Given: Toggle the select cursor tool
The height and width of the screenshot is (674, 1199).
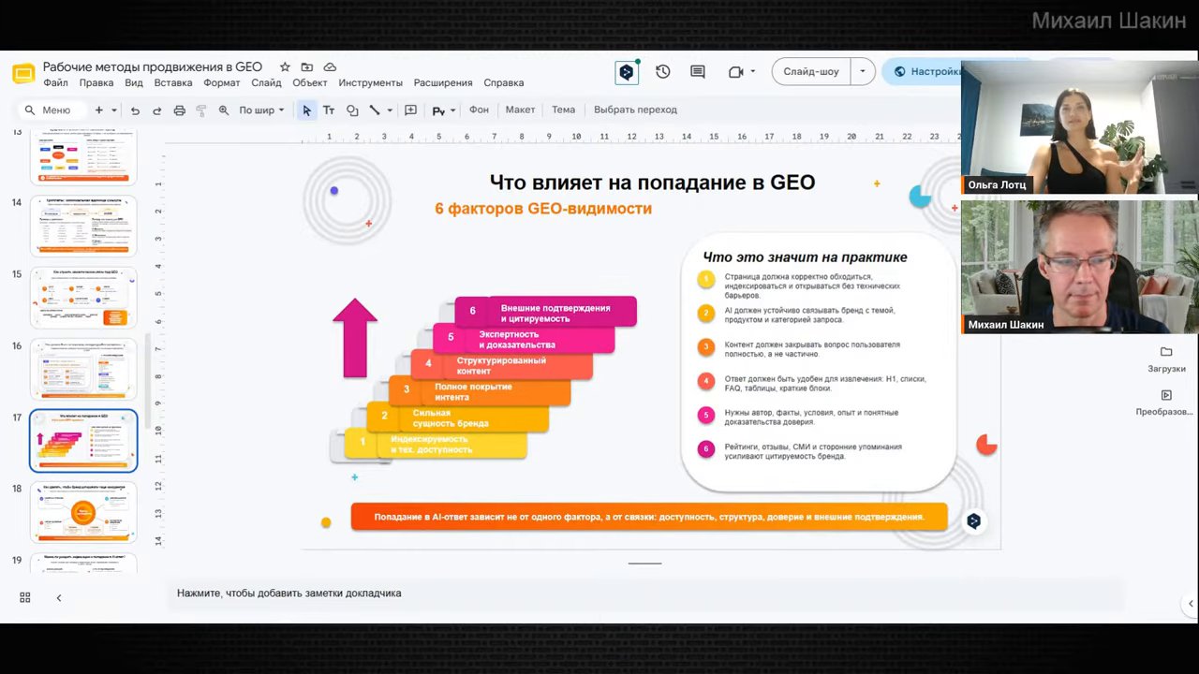Looking at the screenshot, I should (x=306, y=110).
